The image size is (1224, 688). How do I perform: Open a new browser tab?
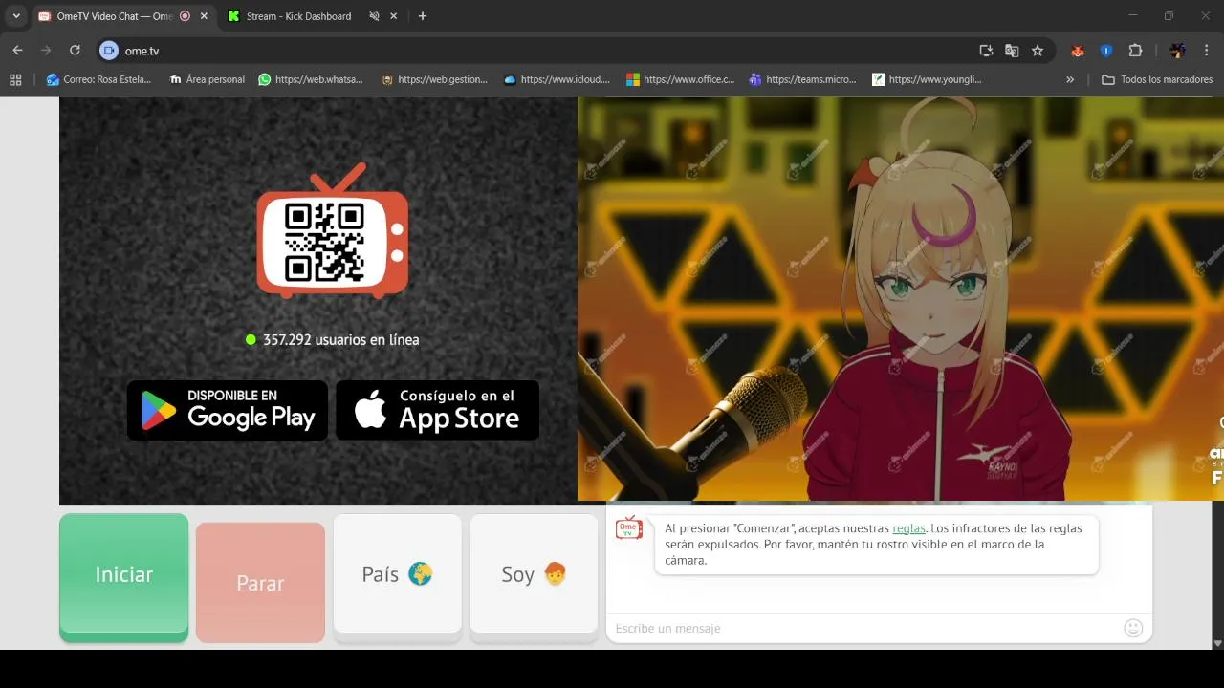[423, 16]
